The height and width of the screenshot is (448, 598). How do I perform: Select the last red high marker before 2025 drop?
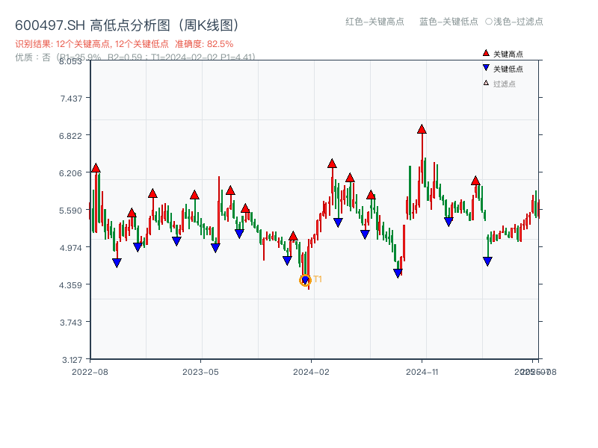[x=475, y=181]
